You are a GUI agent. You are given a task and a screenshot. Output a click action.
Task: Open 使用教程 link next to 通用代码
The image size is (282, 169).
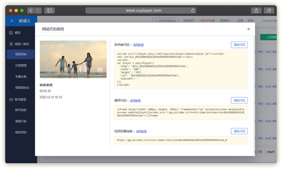135,101
